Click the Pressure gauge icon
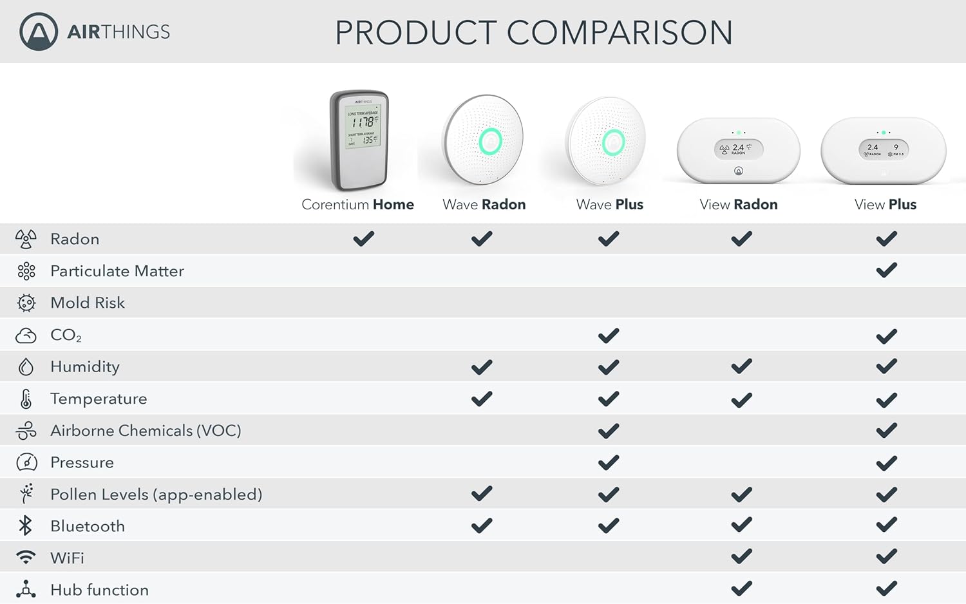 (26, 462)
